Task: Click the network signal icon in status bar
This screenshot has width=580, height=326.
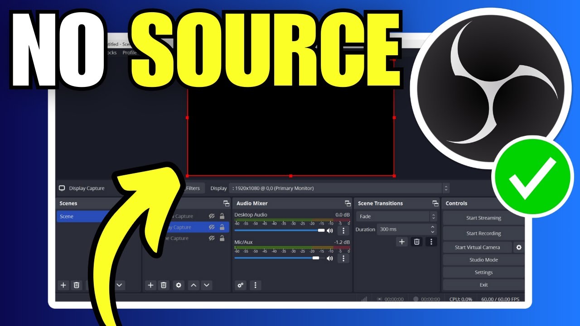Action: tap(364, 299)
